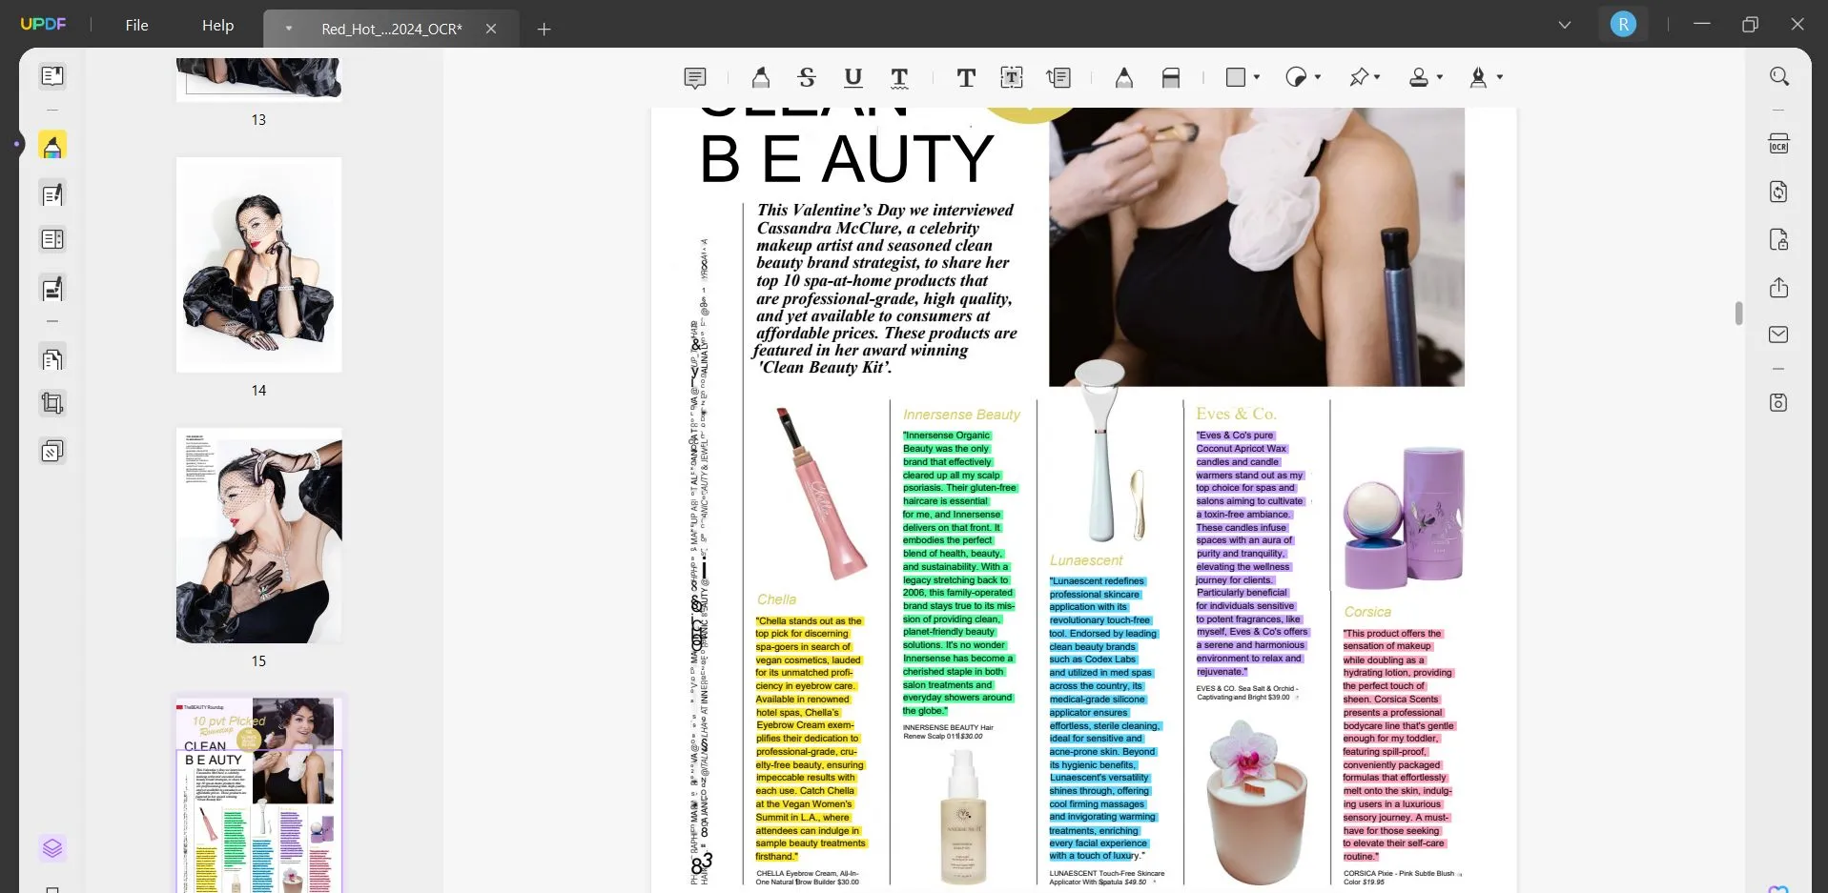Viewport: 1828px width, 893px height.
Task: Select page 14 thumbnail
Action: point(258,265)
